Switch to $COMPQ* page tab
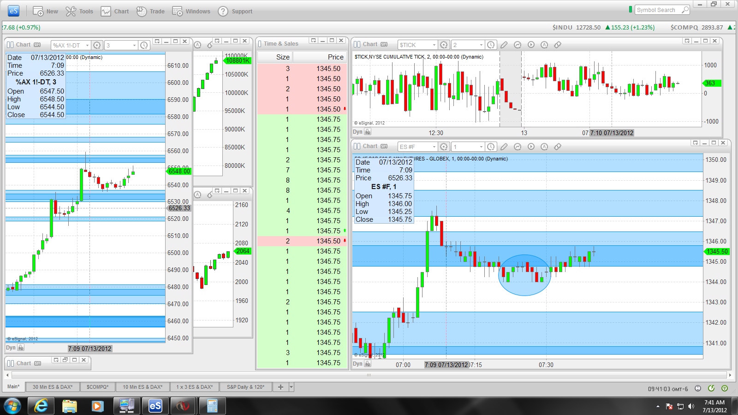The image size is (738, 415). pyautogui.click(x=97, y=387)
